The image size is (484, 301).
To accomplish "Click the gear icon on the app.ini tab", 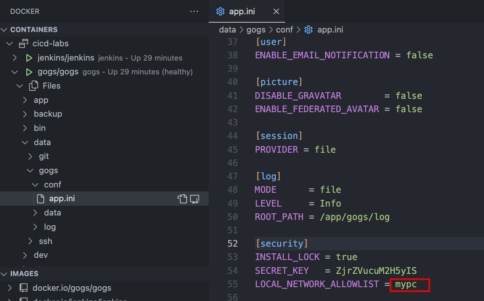I will coord(220,12).
